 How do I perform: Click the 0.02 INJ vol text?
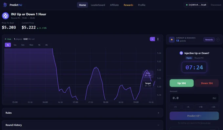pyautogui.click(x=29, y=39)
